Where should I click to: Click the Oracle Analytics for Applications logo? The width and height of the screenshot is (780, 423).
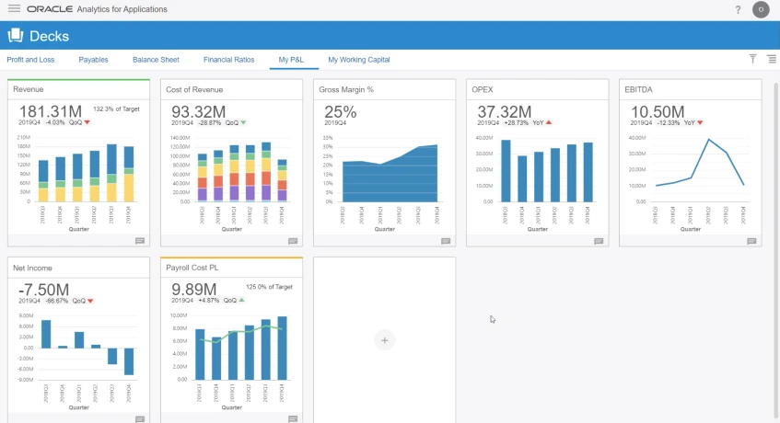click(x=97, y=9)
